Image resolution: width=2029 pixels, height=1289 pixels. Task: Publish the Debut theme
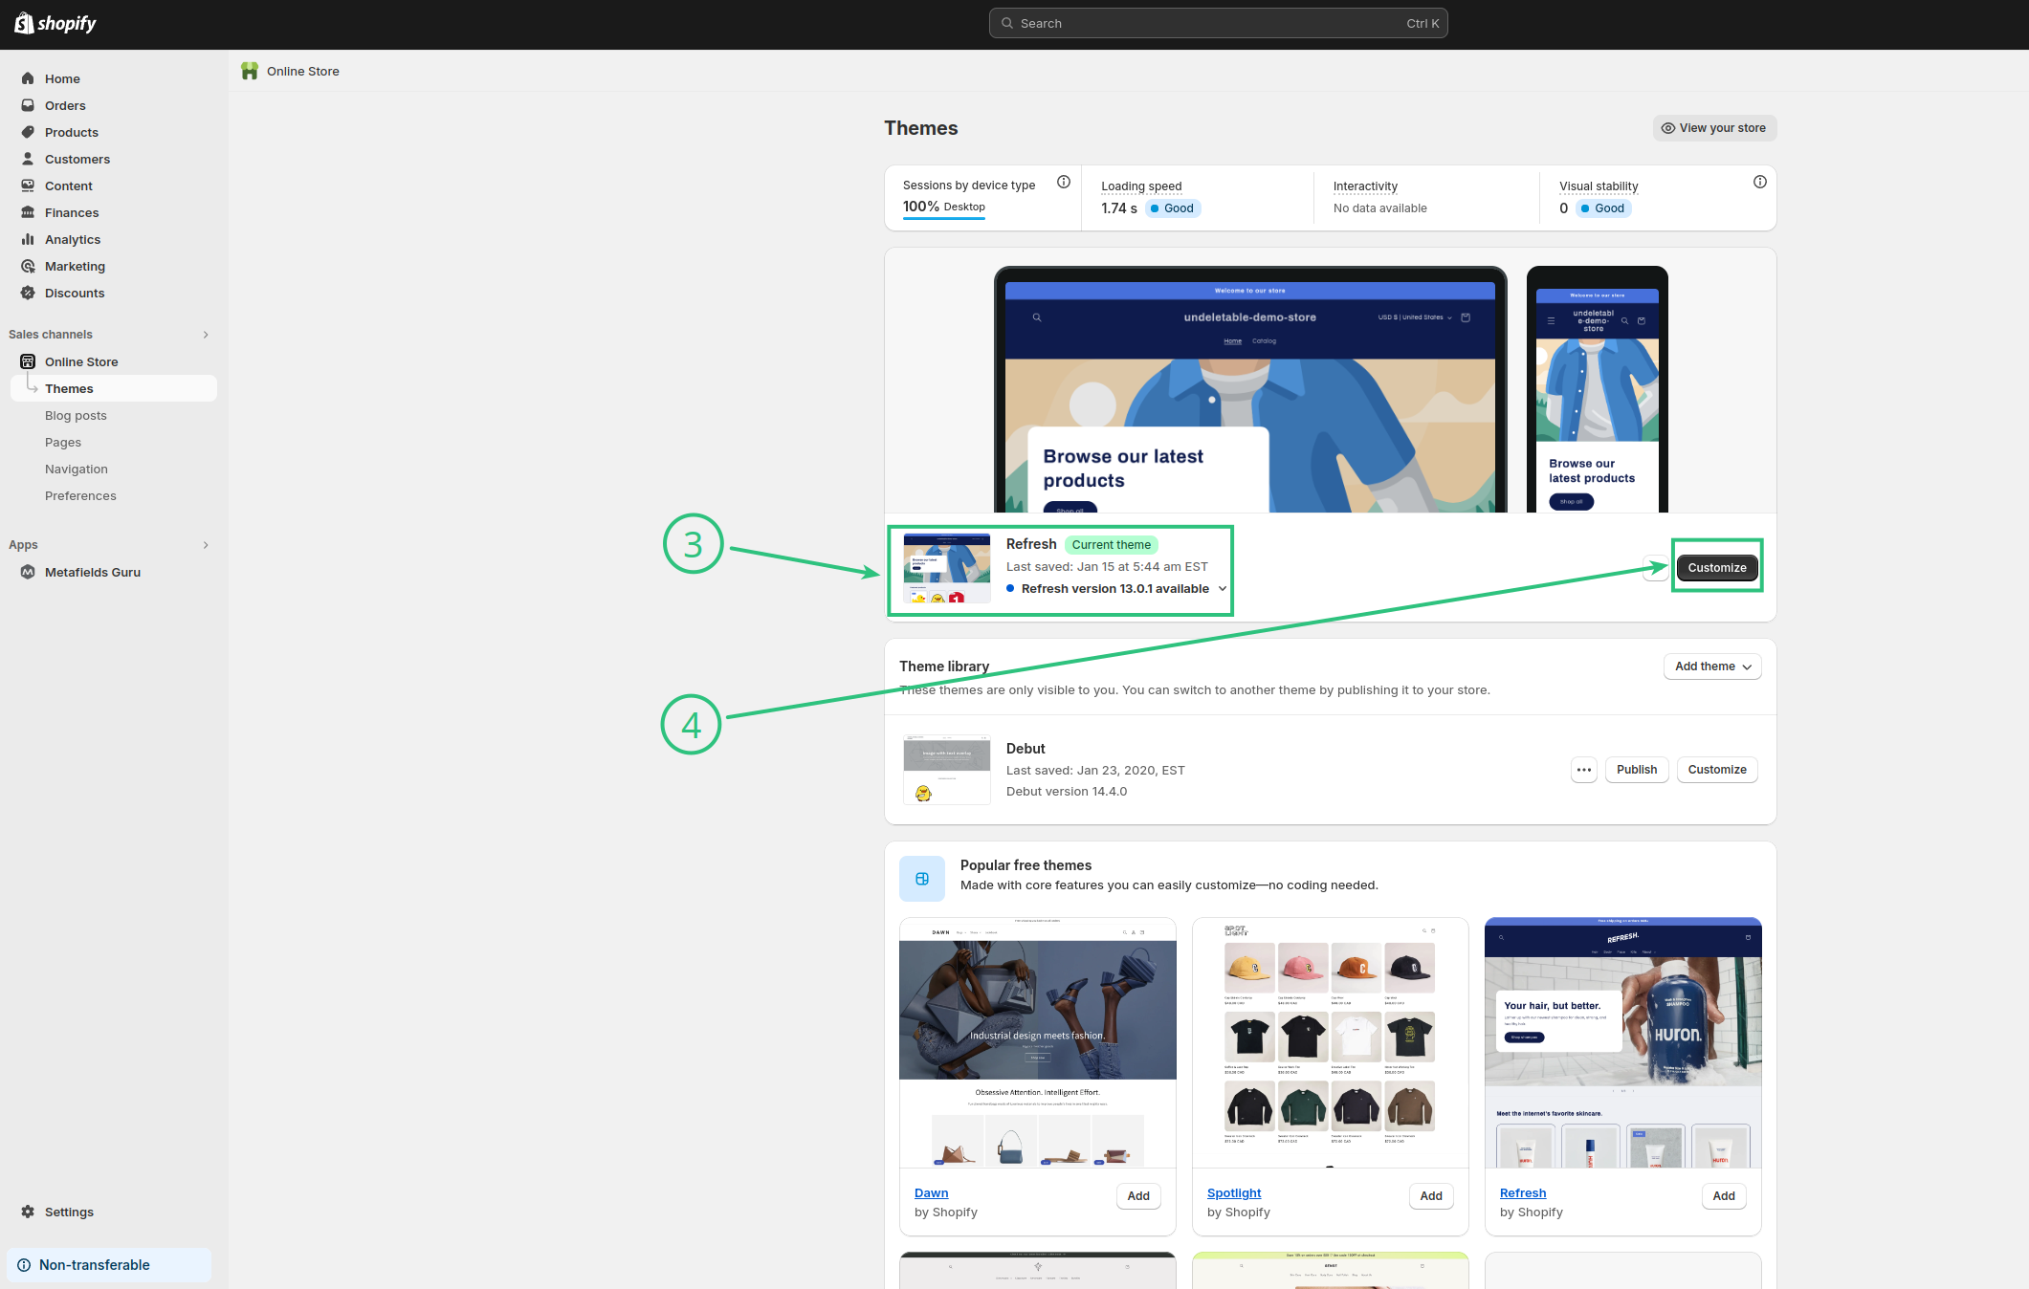(1637, 770)
